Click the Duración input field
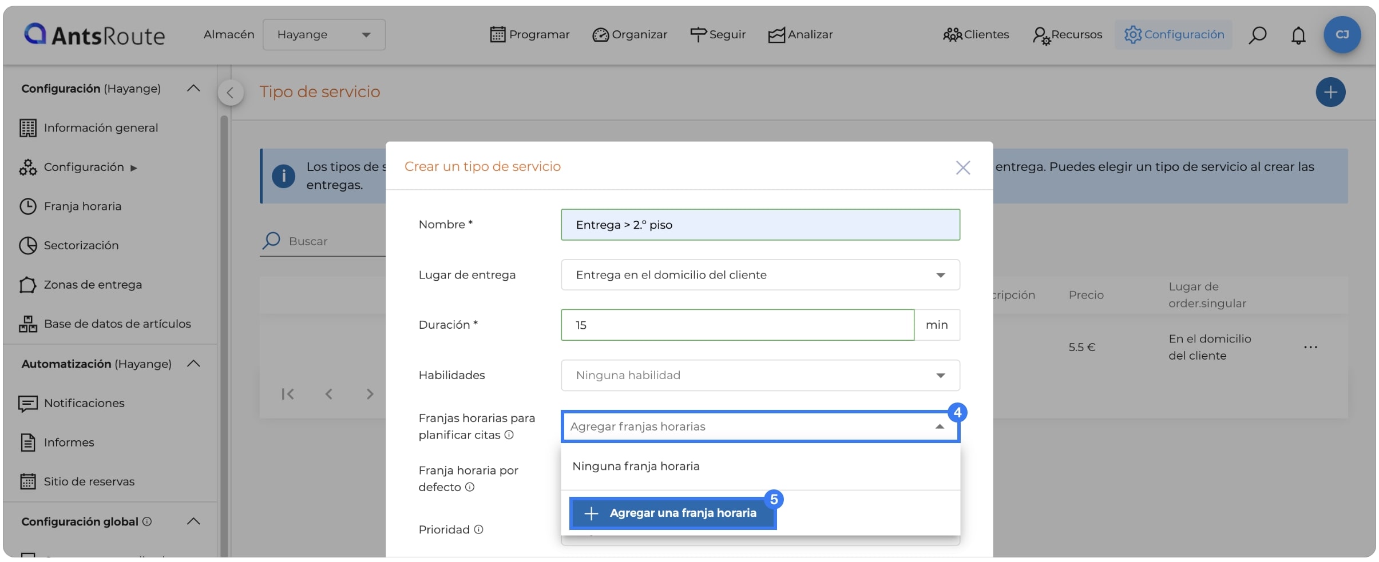 [738, 325]
